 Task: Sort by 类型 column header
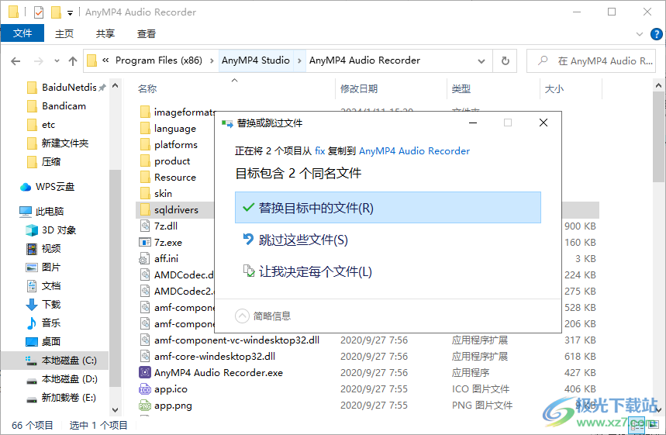(461, 89)
